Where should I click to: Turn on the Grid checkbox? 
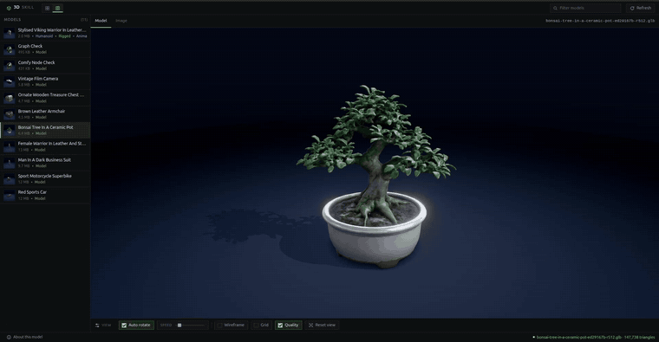256,326
